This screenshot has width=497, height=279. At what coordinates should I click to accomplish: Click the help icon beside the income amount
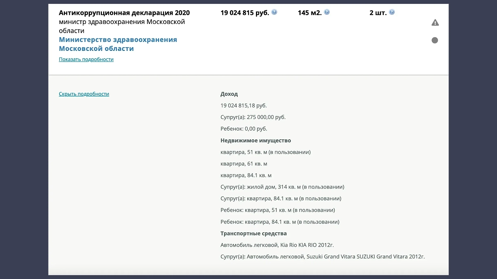(274, 12)
